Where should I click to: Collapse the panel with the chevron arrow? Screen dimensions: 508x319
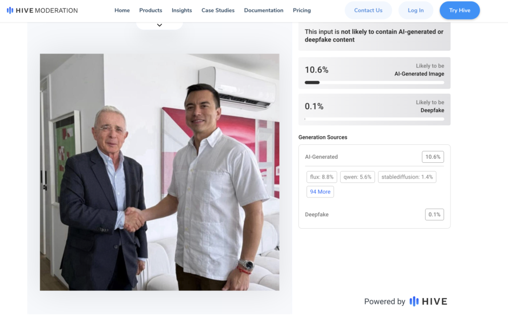[159, 25]
